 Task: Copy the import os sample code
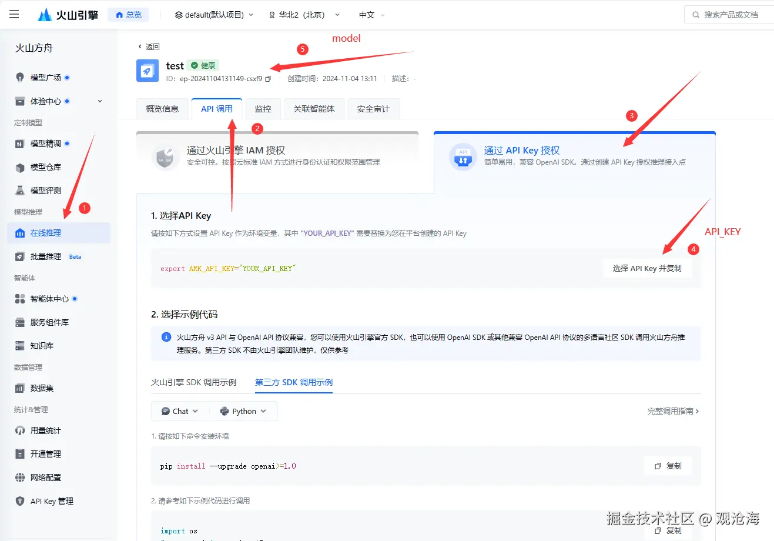tap(668, 530)
